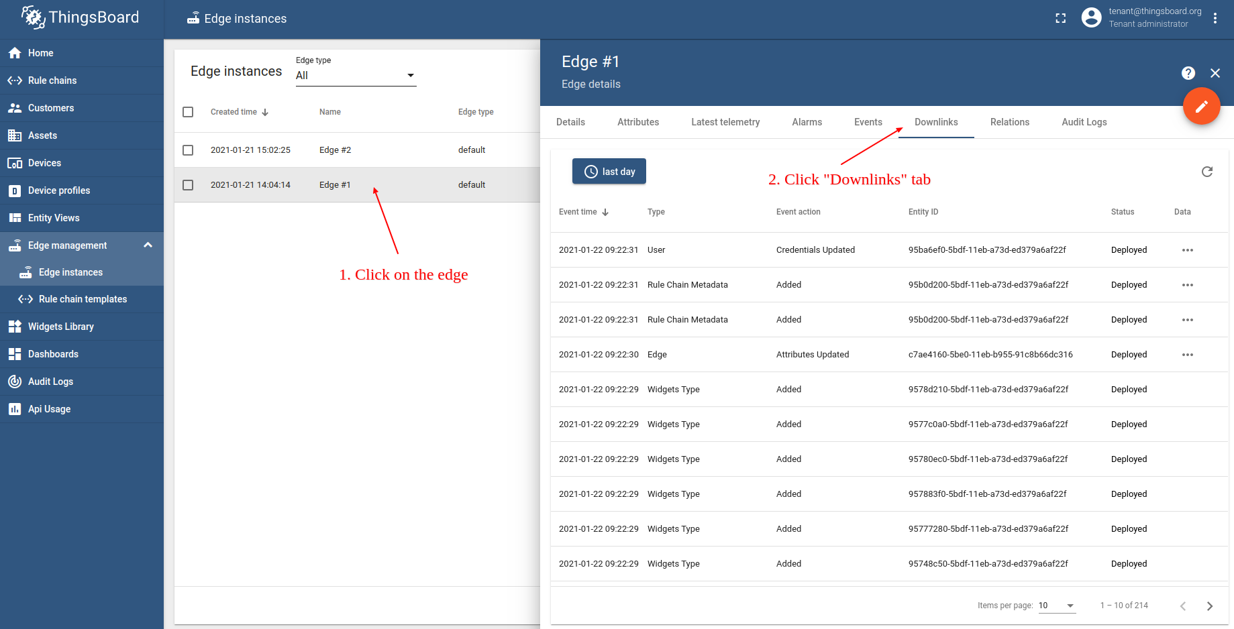1234x629 pixels.
Task: Toggle fullscreen mode icon in header
Action: 1061,18
